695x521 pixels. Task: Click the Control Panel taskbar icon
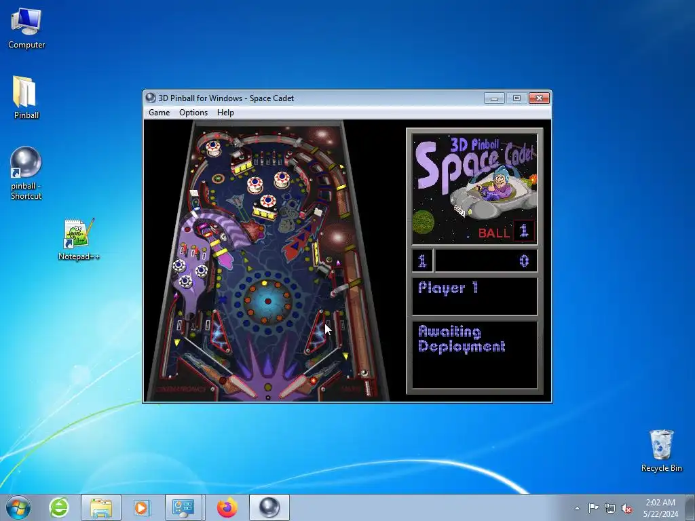[183, 507]
